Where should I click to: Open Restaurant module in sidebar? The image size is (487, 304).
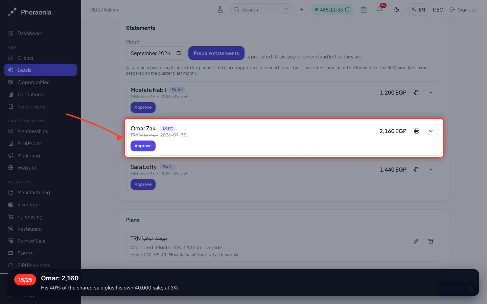pyautogui.click(x=41, y=229)
